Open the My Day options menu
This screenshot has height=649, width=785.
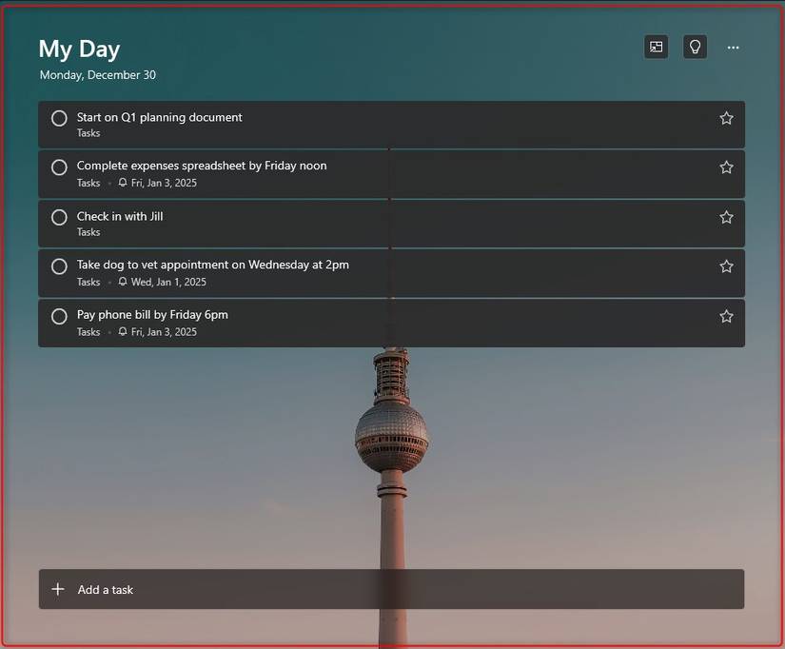[x=733, y=47]
